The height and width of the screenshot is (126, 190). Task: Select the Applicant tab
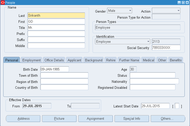pyautogui.click(x=74, y=60)
